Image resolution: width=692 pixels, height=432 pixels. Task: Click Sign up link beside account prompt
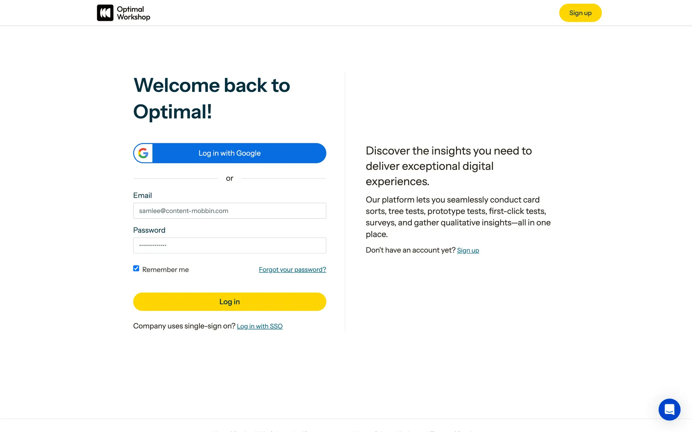[468, 251]
